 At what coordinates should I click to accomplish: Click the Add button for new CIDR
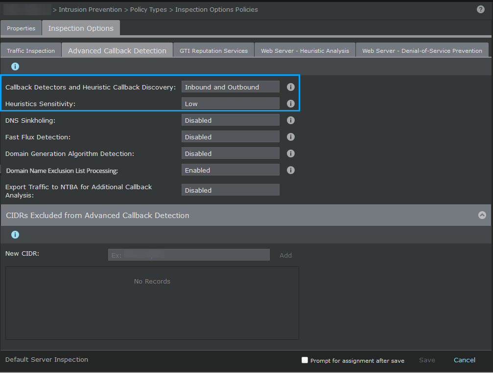(x=285, y=255)
